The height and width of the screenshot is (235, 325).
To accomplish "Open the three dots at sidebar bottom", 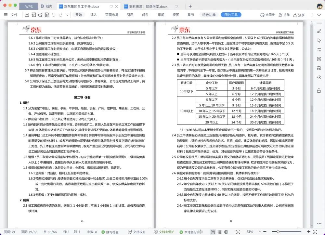I will click(x=319, y=224).
